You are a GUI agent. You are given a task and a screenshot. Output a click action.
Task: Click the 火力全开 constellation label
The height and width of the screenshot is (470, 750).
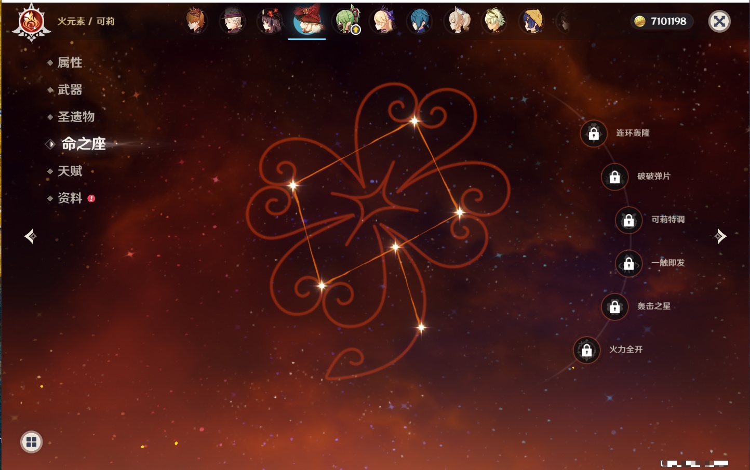click(x=626, y=349)
